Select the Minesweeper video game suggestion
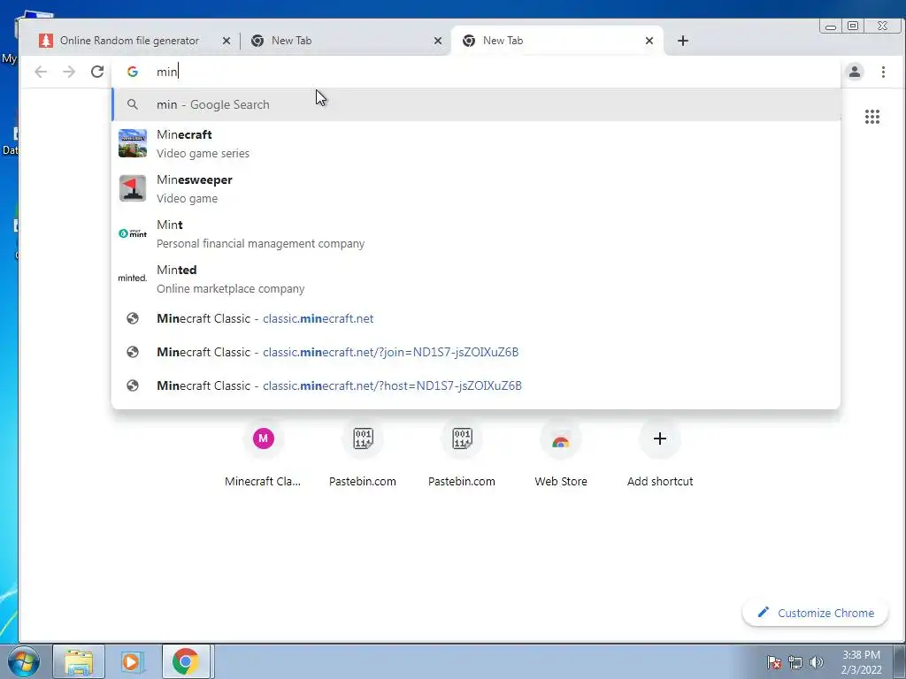This screenshot has height=679, width=906. [x=476, y=189]
